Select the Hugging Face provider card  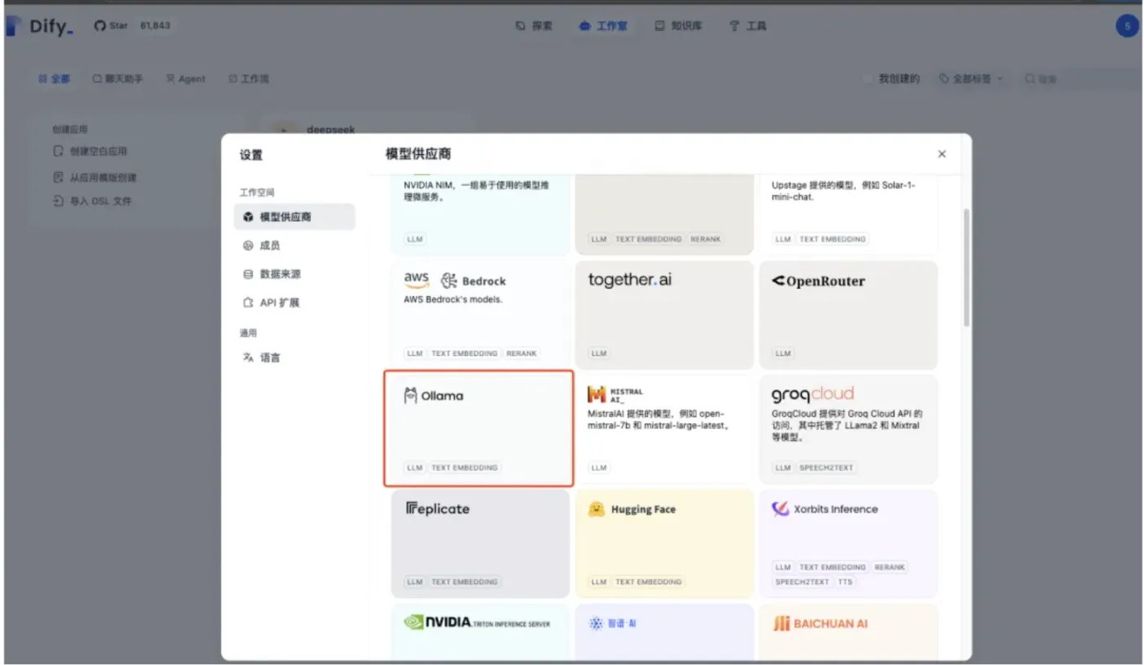pyautogui.click(x=664, y=544)
